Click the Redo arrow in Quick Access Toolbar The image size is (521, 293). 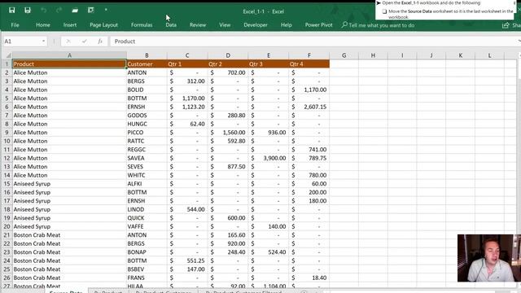[x=59, y=11]
